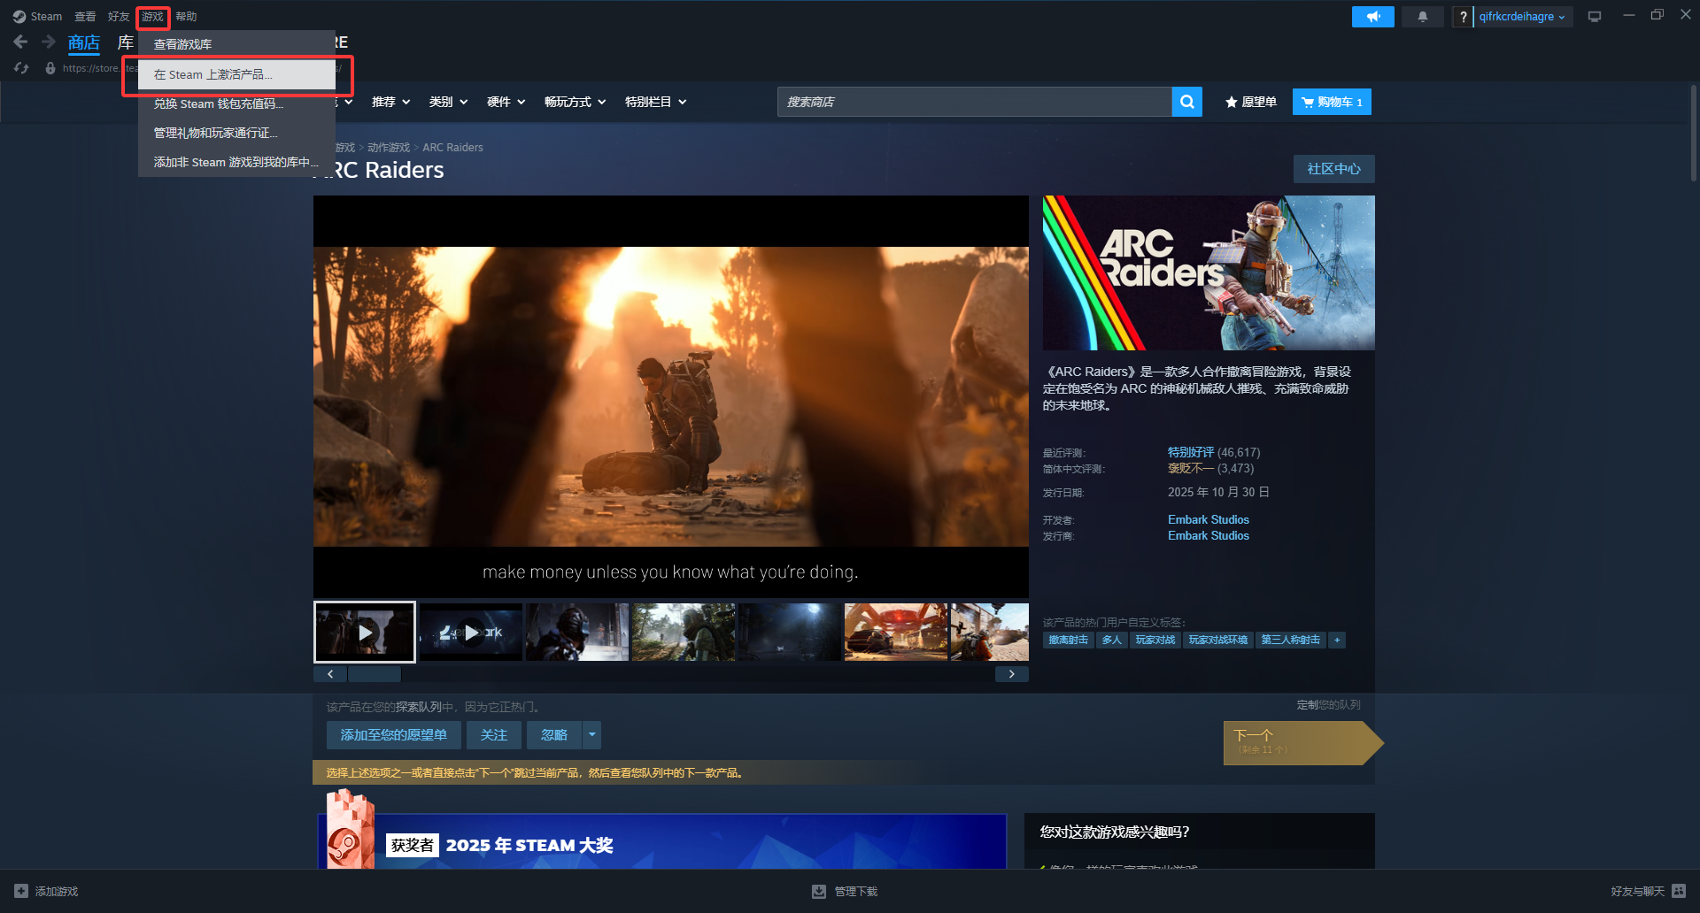Click the screenshot carousel scrollbar handle
The image size is (1700, 913).
coord(375,674)
